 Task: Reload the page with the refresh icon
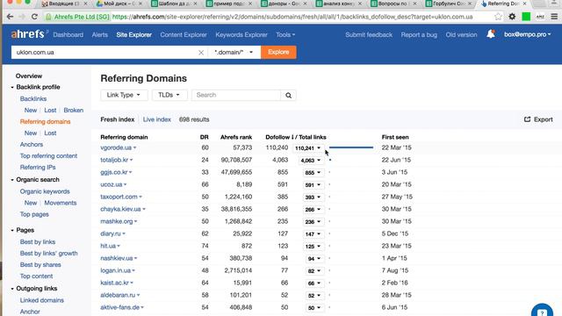click(x=34, y=17)
